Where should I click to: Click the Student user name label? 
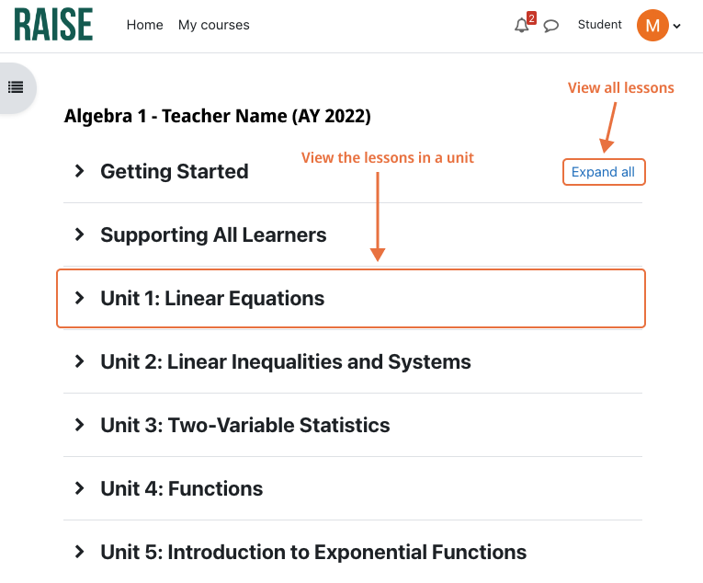click(599, 25)
